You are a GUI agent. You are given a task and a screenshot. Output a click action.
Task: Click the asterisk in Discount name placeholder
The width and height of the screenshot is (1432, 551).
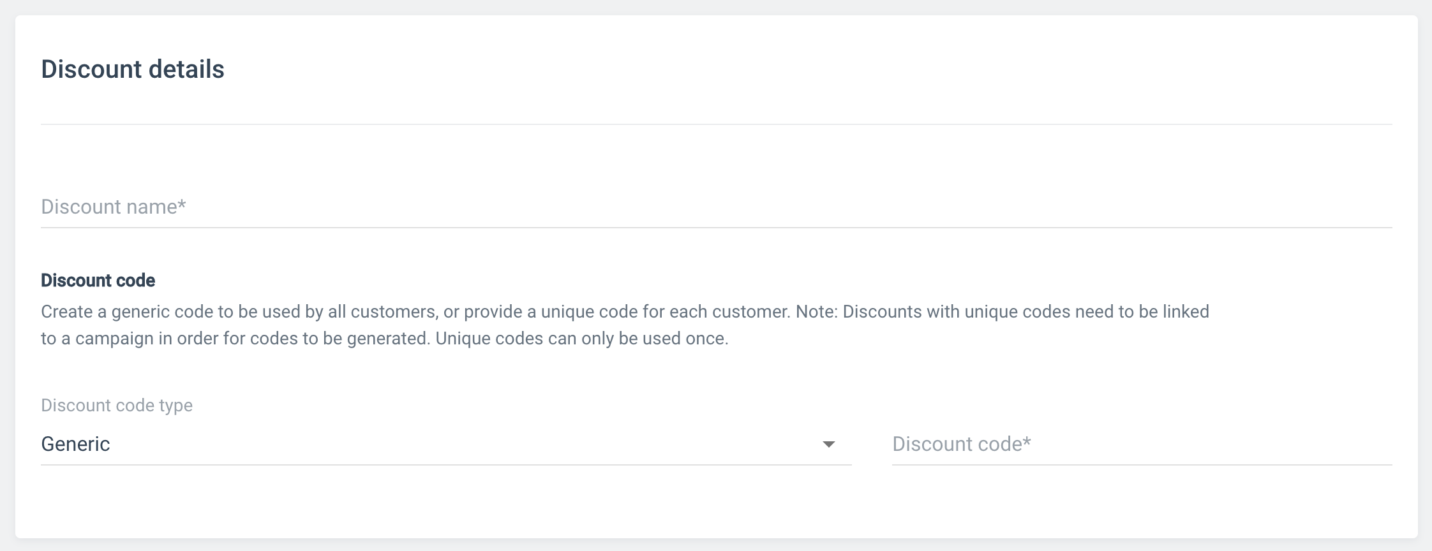(x=182, y=205)
